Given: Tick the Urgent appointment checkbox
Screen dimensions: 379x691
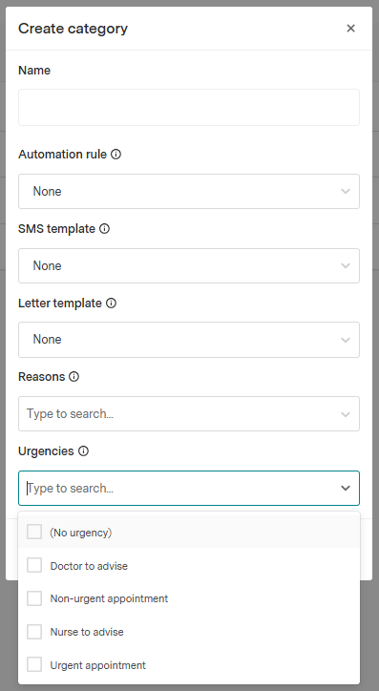Looking at the screenshot, I should click(34, 664).
